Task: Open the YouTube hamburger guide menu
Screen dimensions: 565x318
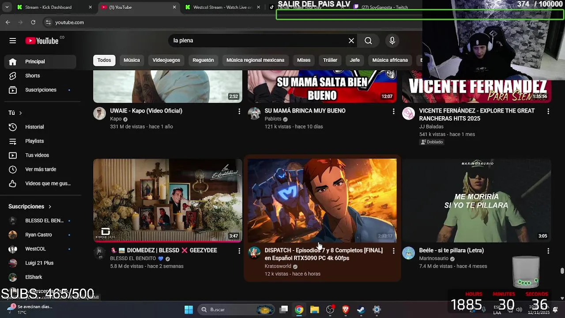Action: tap(12, 41)
